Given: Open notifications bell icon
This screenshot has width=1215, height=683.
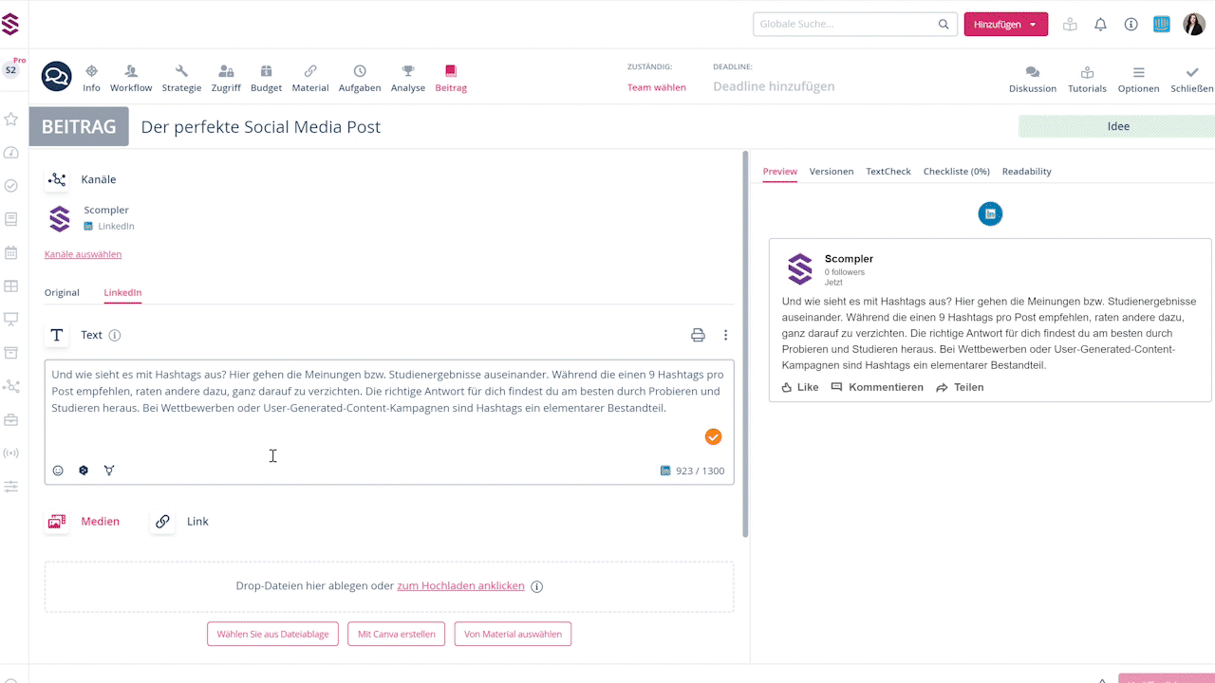Looking at the screenshot, I should (x=1100, y=25).
